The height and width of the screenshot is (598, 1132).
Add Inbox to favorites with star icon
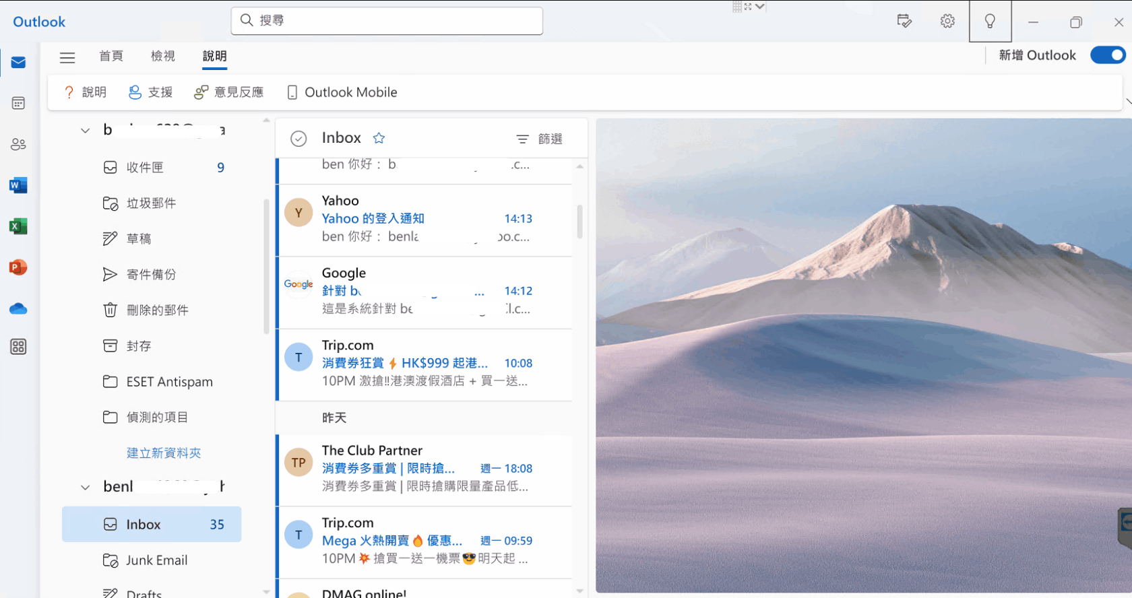coord(379,138)
